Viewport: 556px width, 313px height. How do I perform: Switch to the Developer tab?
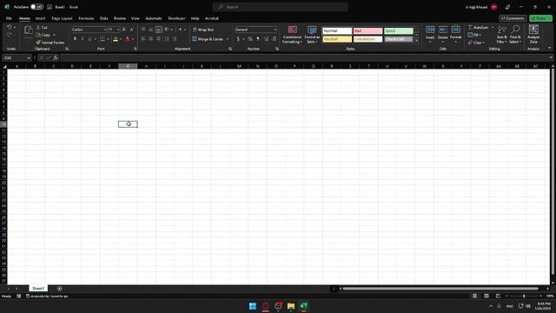click(x=176, y=18)
